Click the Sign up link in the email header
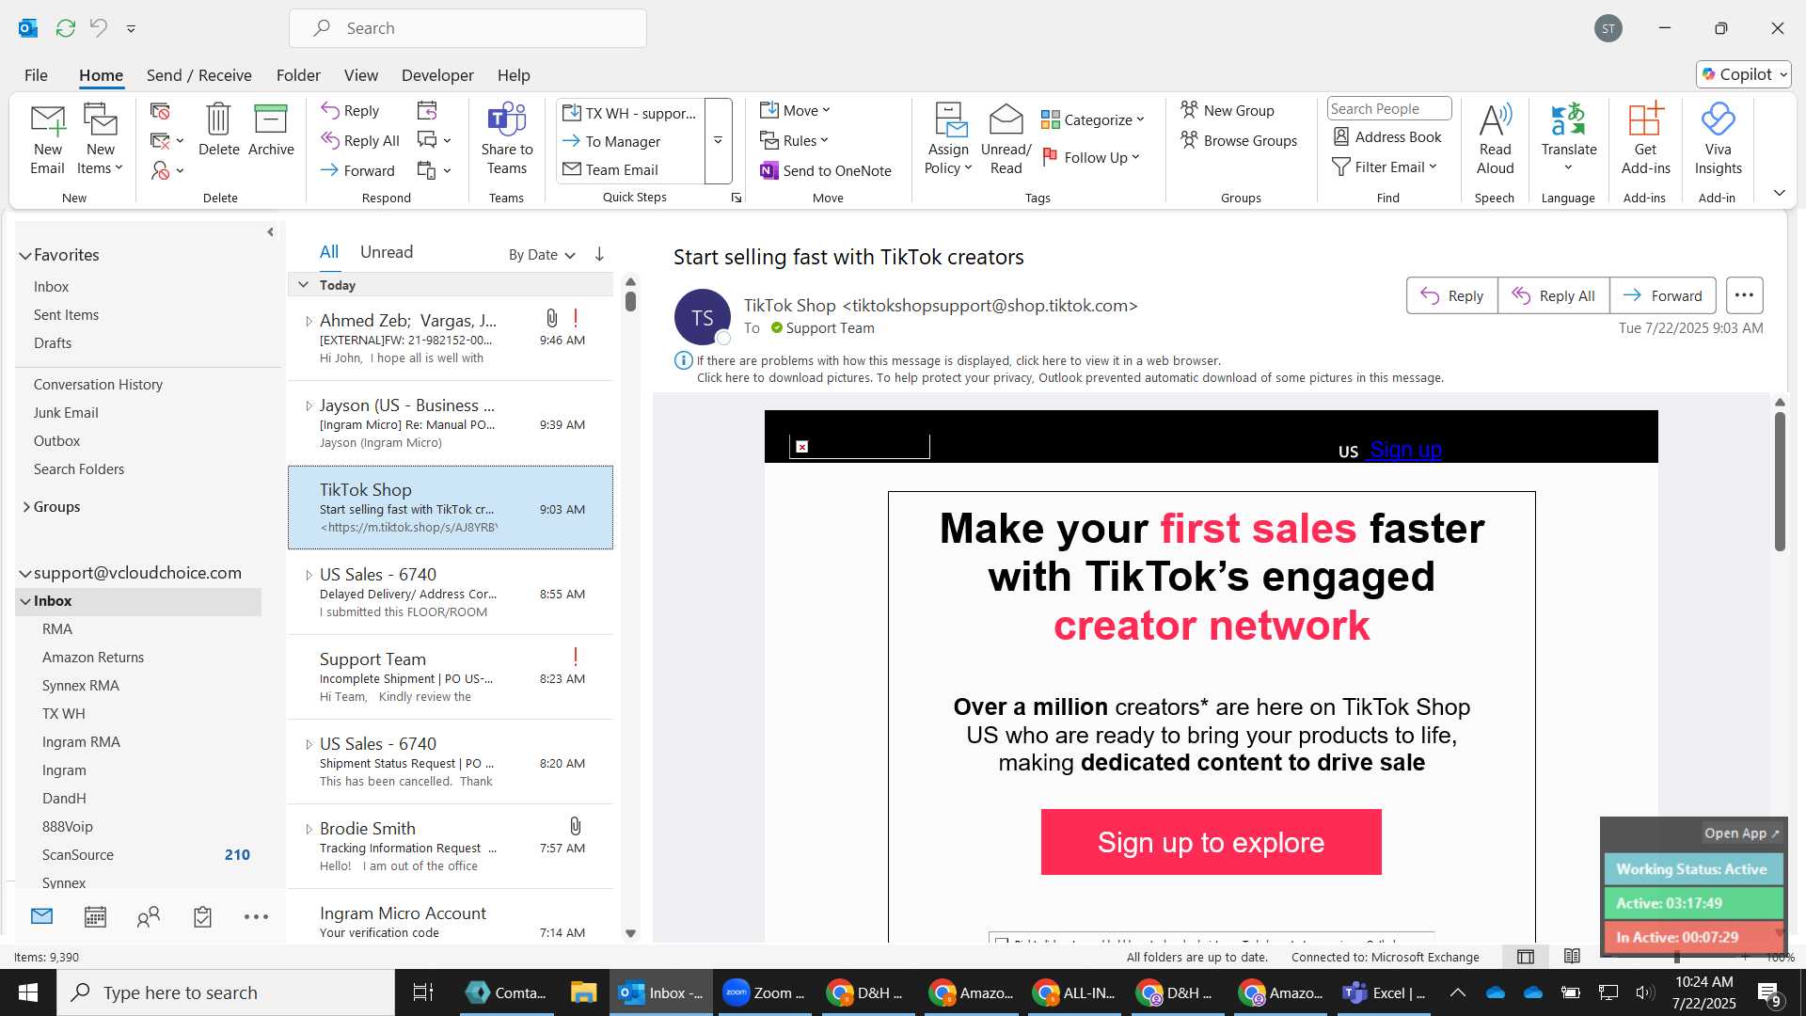This screenshot has height=1016, width=1806. (x=1405, y=450)
